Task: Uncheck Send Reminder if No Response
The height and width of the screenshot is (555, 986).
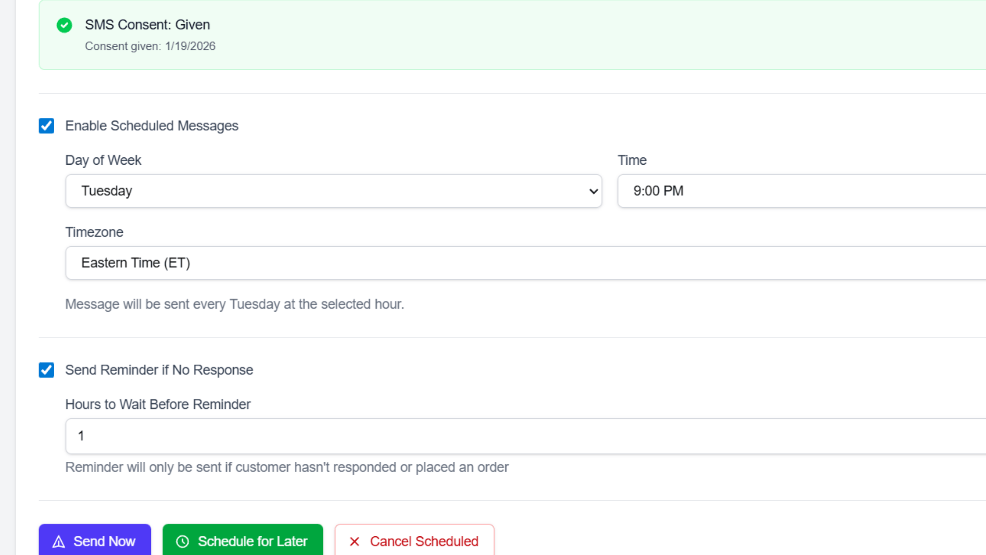Action: 46,370
